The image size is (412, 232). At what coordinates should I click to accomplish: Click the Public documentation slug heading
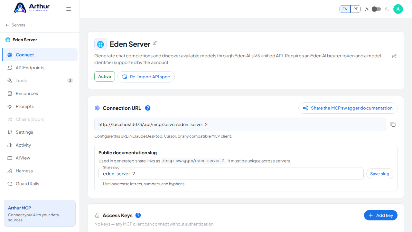coord(127,153)
